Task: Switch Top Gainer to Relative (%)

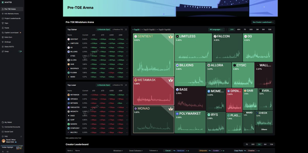Action: 118,30
